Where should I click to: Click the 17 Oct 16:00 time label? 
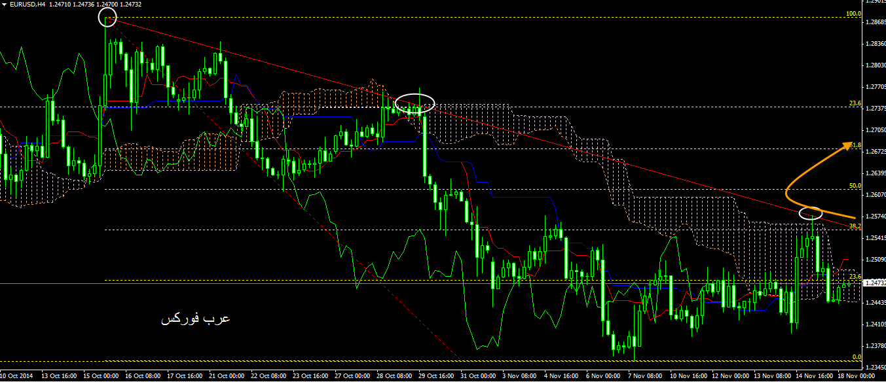click(x=185, y=377)
